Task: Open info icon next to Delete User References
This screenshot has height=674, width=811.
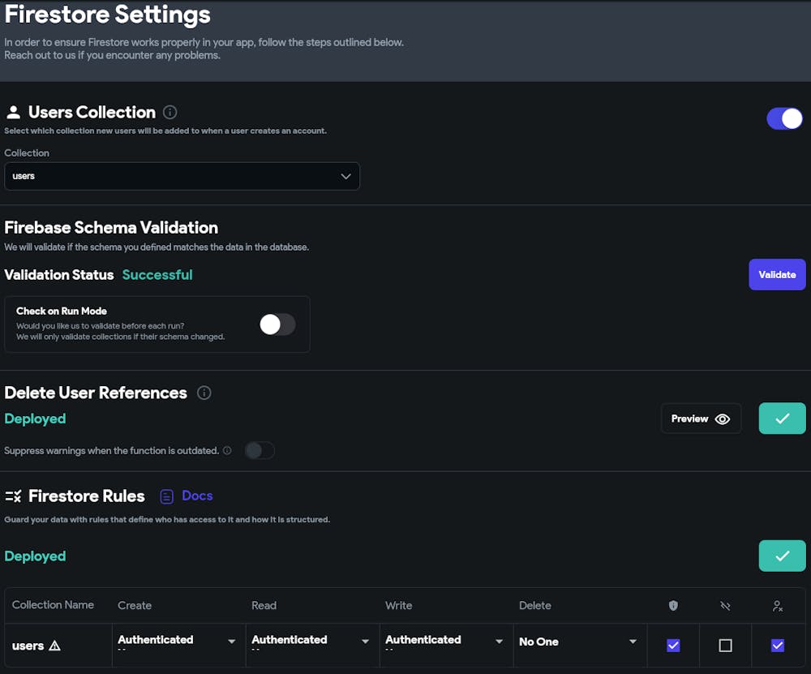Action: [x=204, y=393]
